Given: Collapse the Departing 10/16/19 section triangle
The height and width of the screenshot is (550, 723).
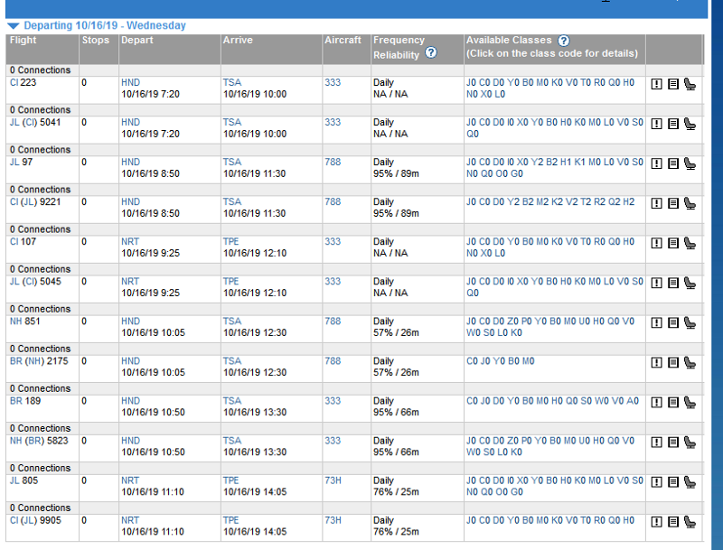Looking at the screenshot, I should (14, 26).
